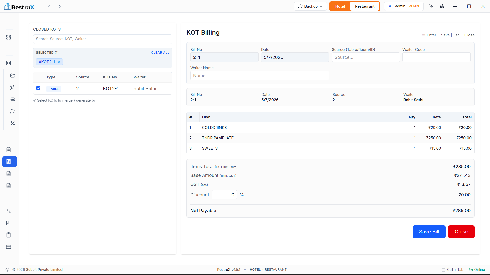
Task: Open the highlighted billing icon in sidebar
Action: click(9, 162)
